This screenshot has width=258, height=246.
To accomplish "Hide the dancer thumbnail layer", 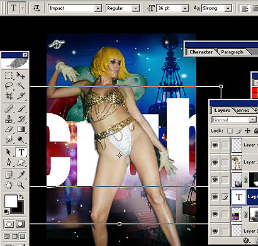I will tap(215, 162).
